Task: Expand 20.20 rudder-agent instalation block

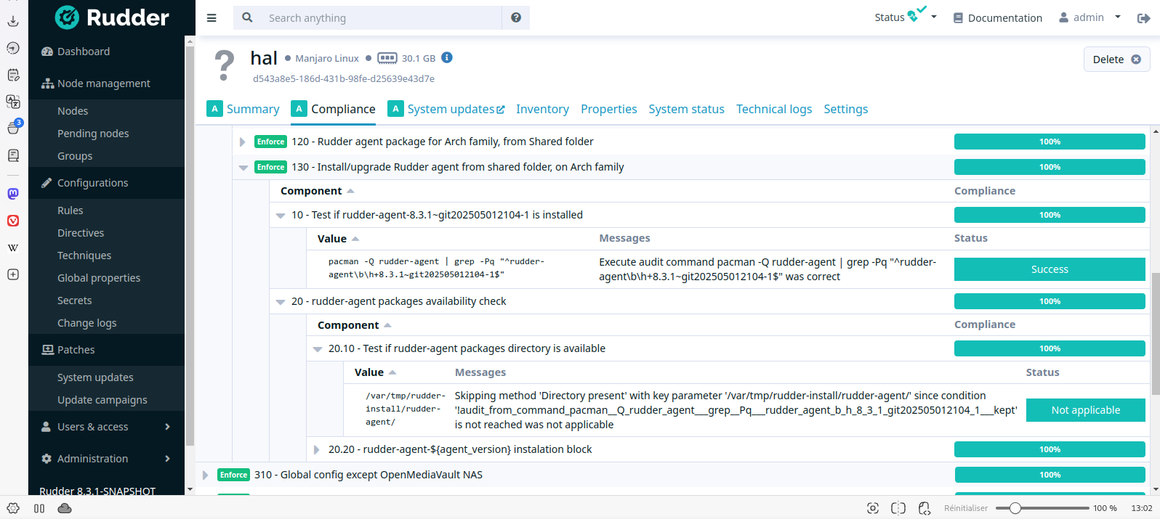Action: (317, 450)
